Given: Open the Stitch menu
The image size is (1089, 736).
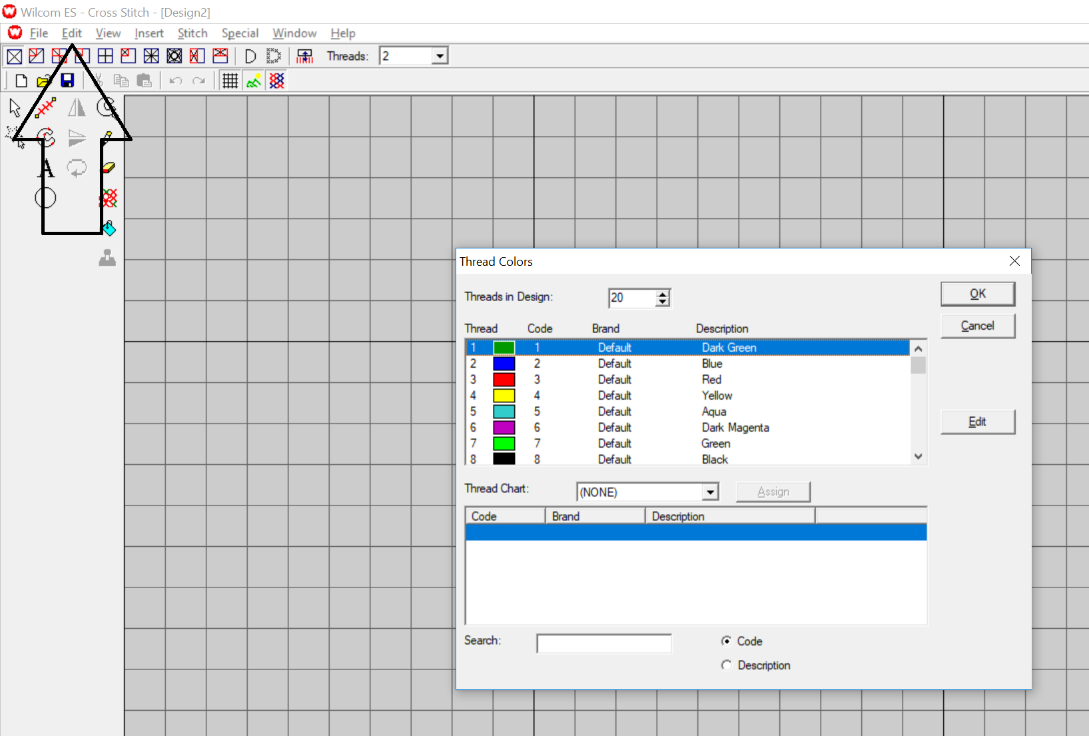Looking at the screenshot, I should coord(192,33).
